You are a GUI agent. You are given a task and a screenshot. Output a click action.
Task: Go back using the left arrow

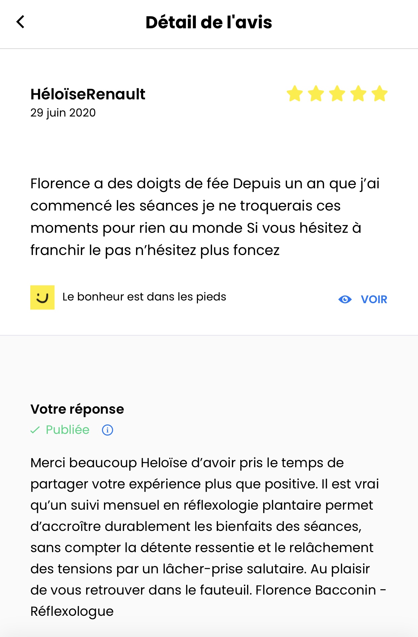21,22
